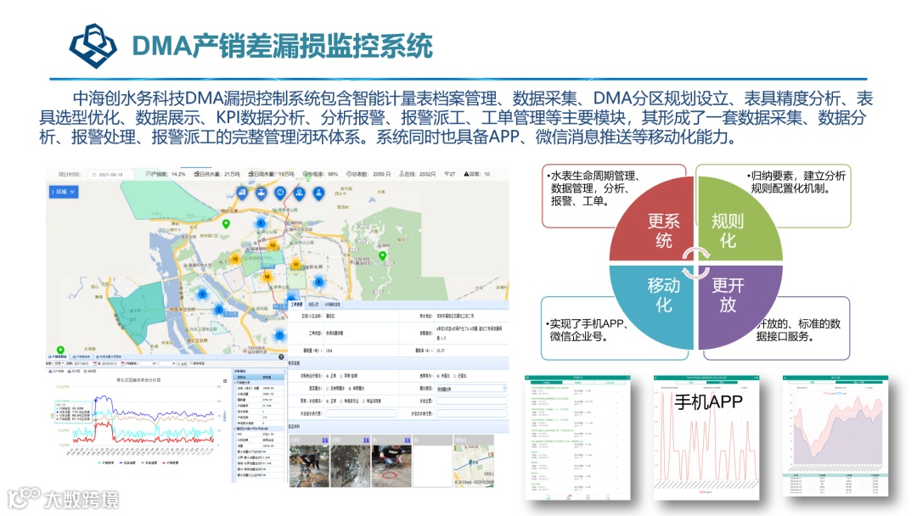The image size is (917, 516).
Task: Click blue cluster marker numbered 7
Action: pos(279,335)
